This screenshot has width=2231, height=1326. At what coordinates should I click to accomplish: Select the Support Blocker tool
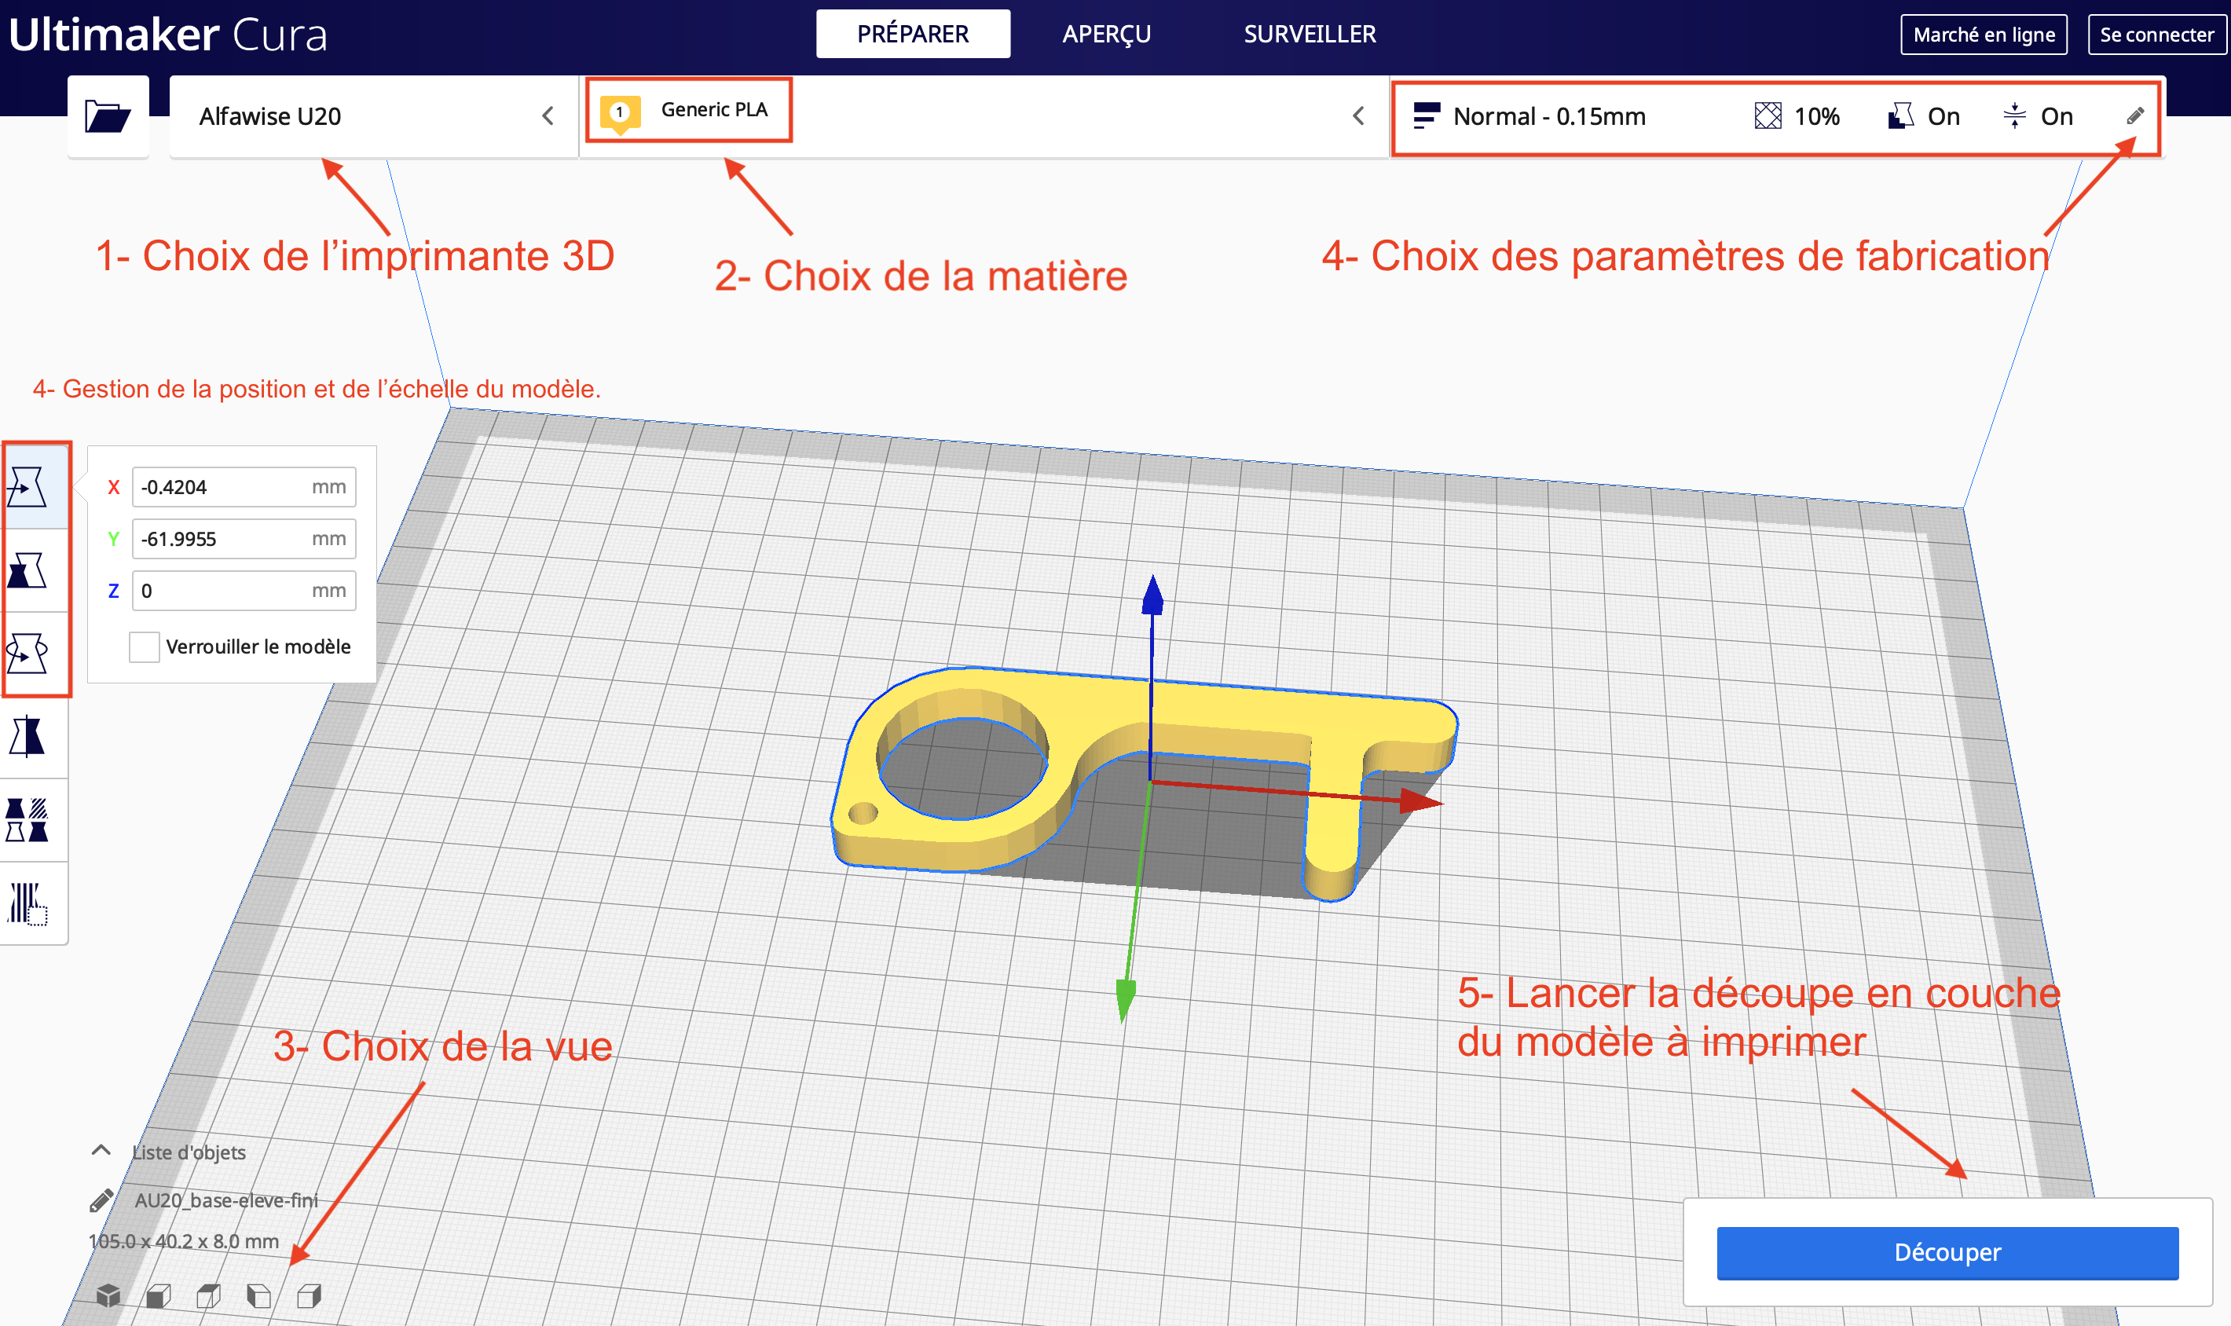point(27,903)
